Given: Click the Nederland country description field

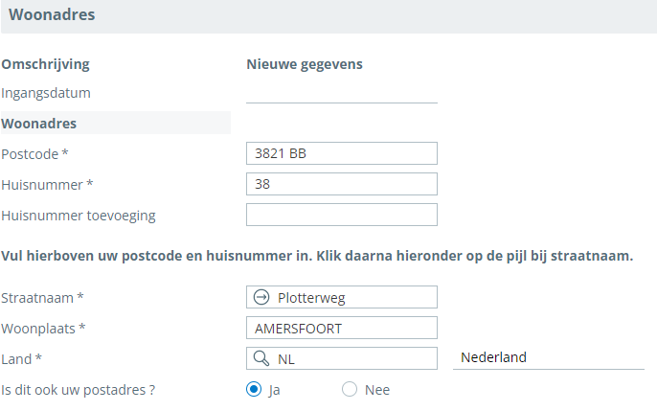Looking at the screenshot, I should coord(548,357).
